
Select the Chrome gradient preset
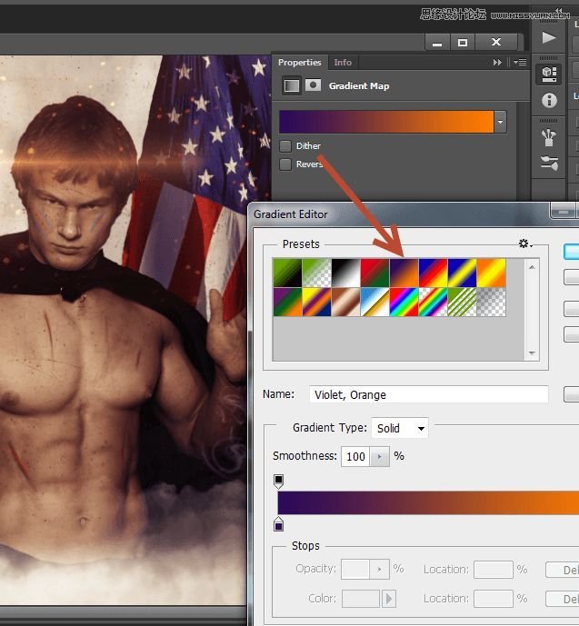[375, 303]
